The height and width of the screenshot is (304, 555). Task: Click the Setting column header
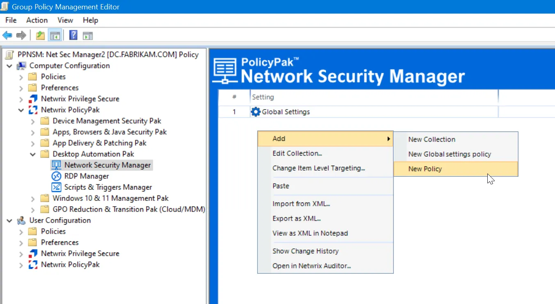point(374,97)
